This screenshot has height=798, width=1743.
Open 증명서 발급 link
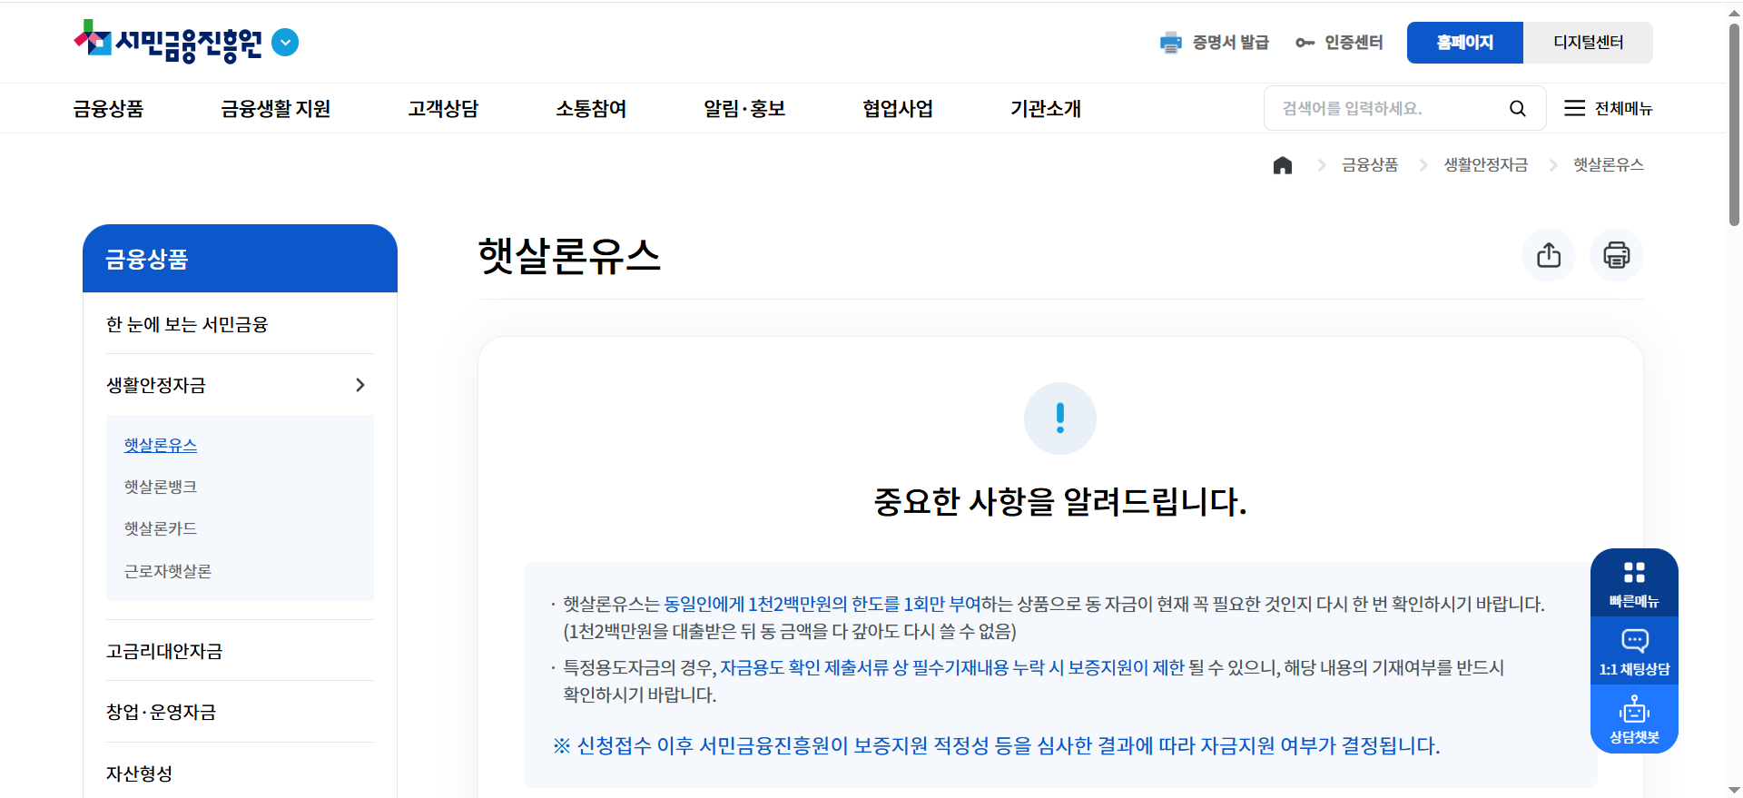click(x=1230, y=43)
